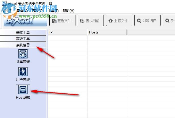
Task: Open the 用户管理 user management icon
Action: tap(23, 72)
